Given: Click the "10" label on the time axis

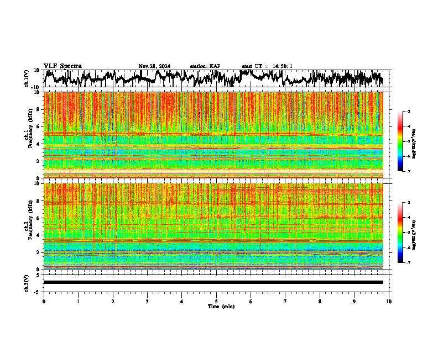Looking at the screenshot, I should pos(389,302).
